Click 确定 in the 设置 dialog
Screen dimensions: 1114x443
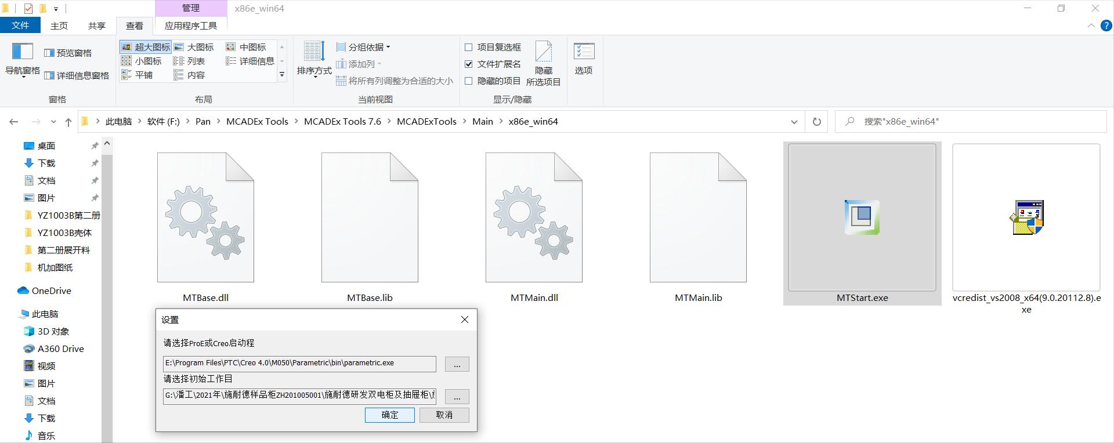point(389,415)
